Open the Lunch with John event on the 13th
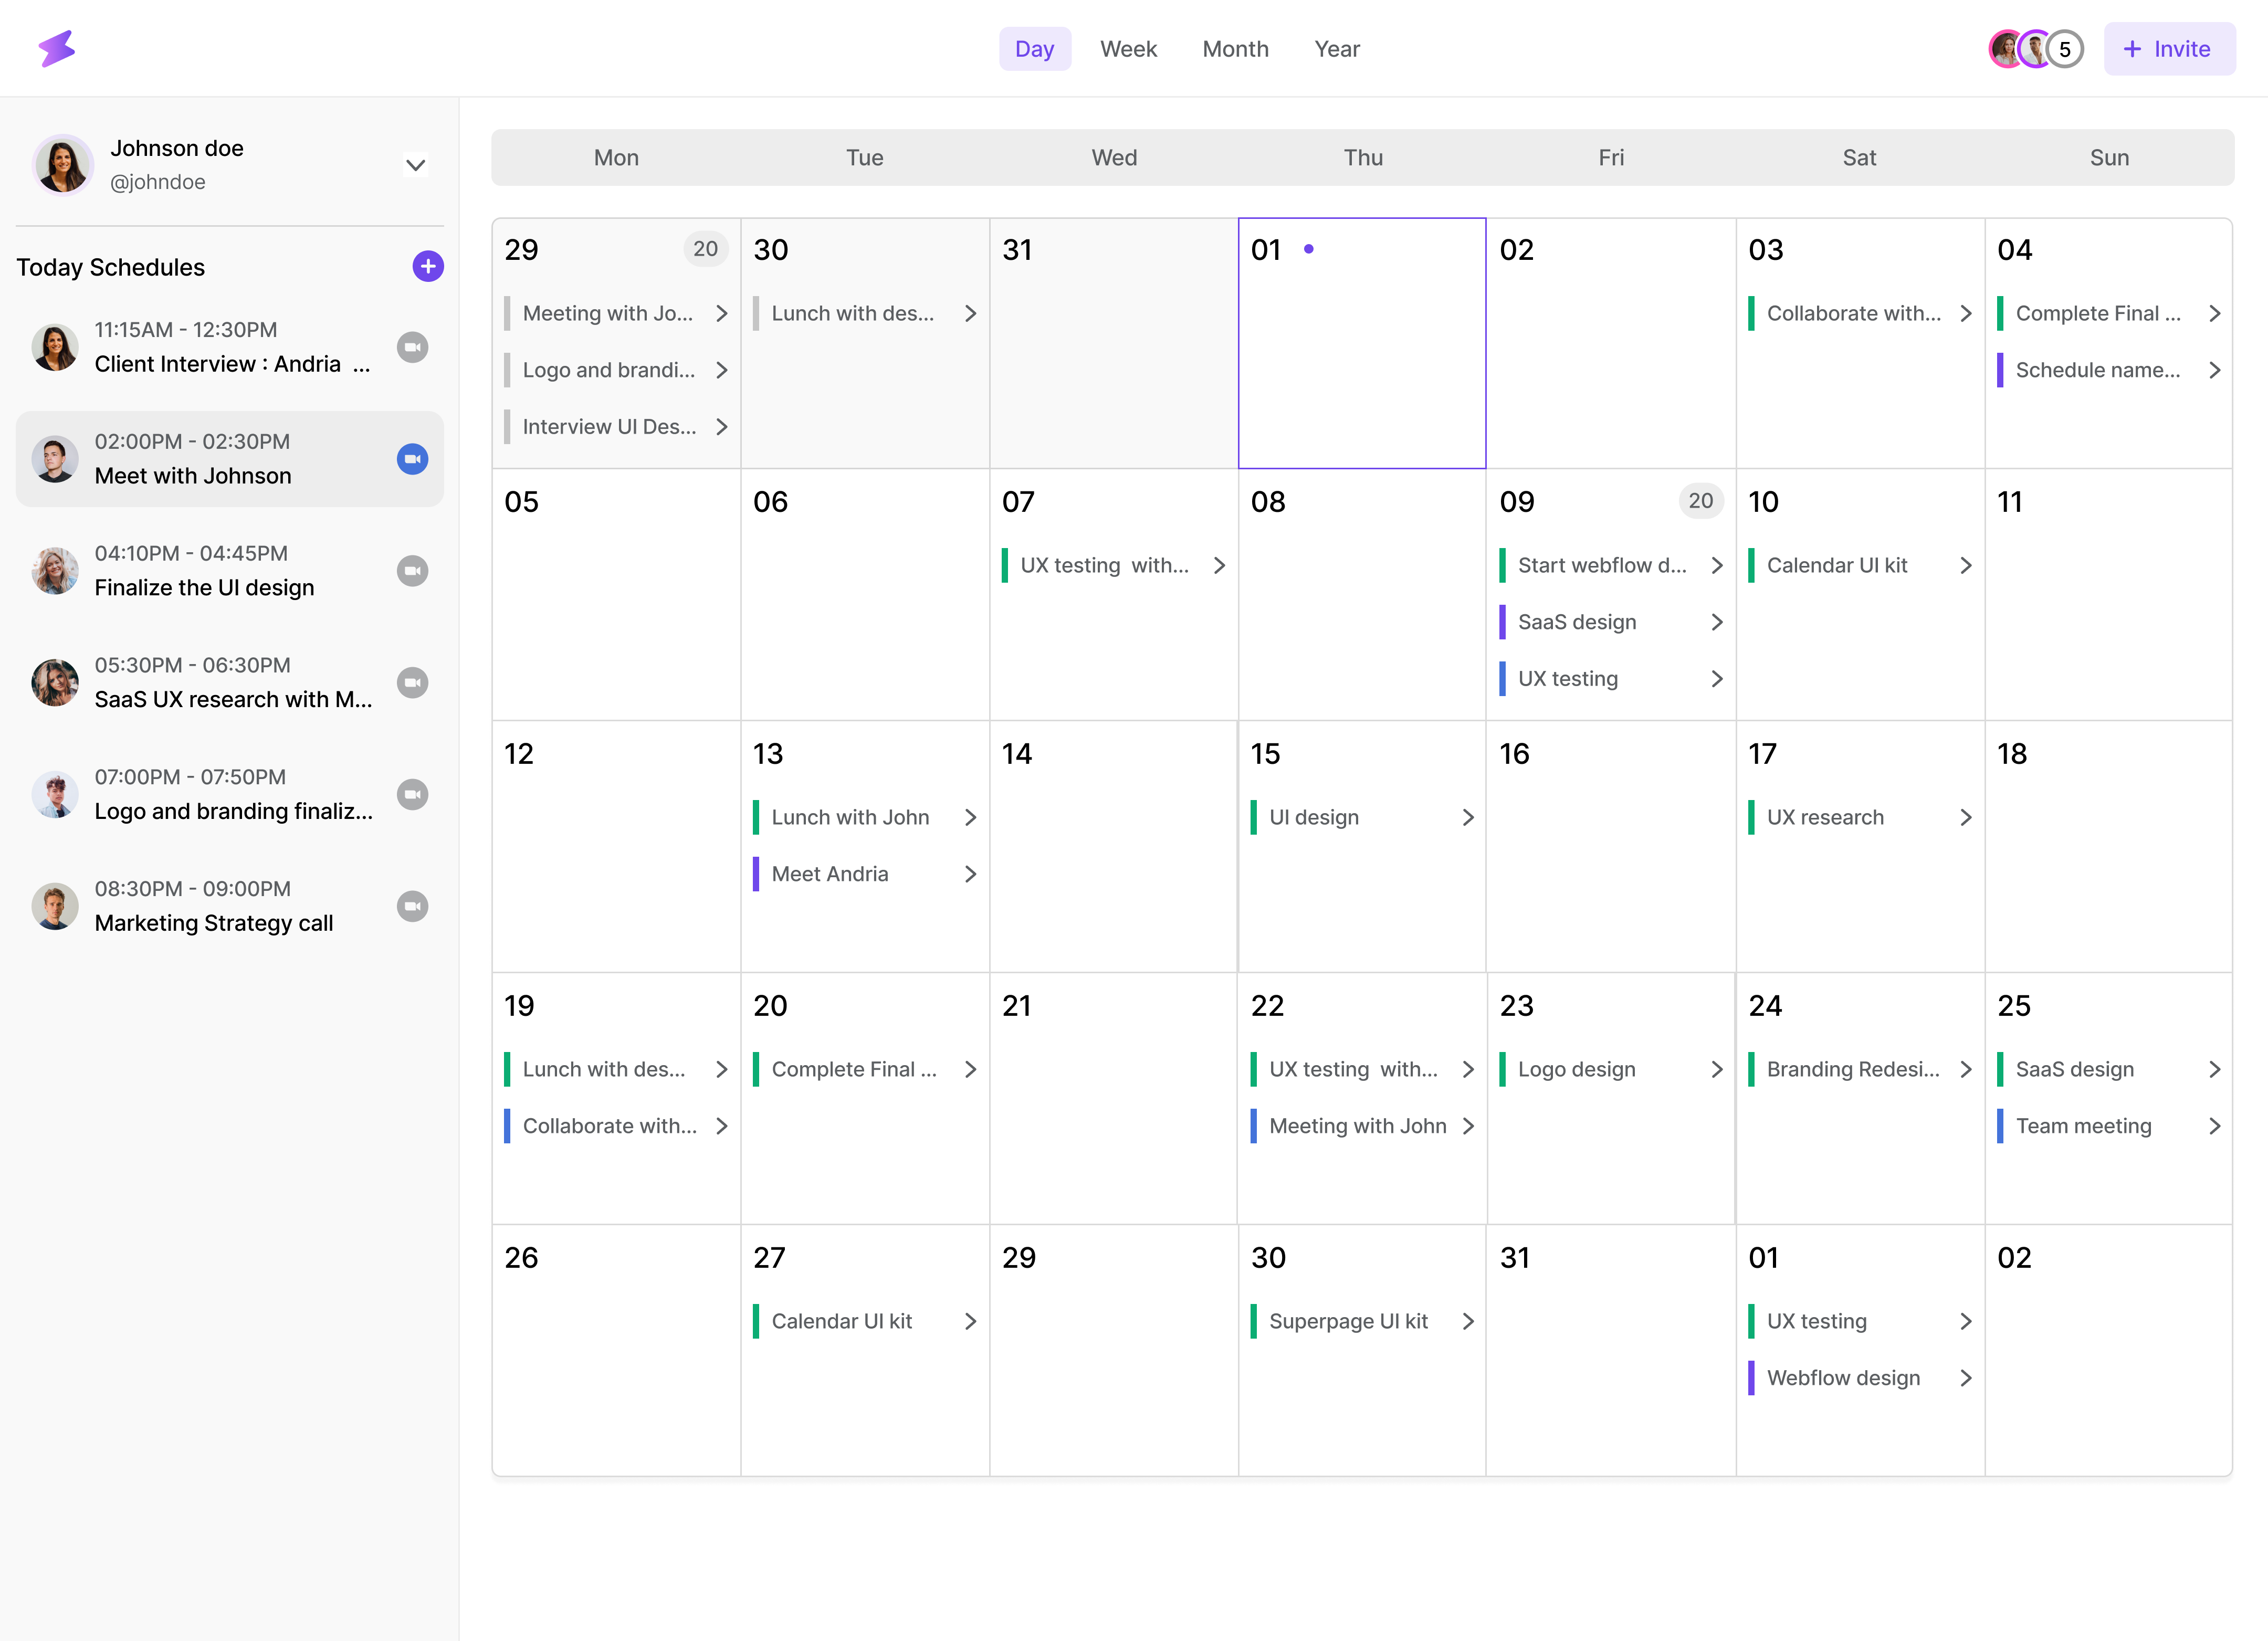Viewport: 2268px width, 1641px height. tap(851, 817)
